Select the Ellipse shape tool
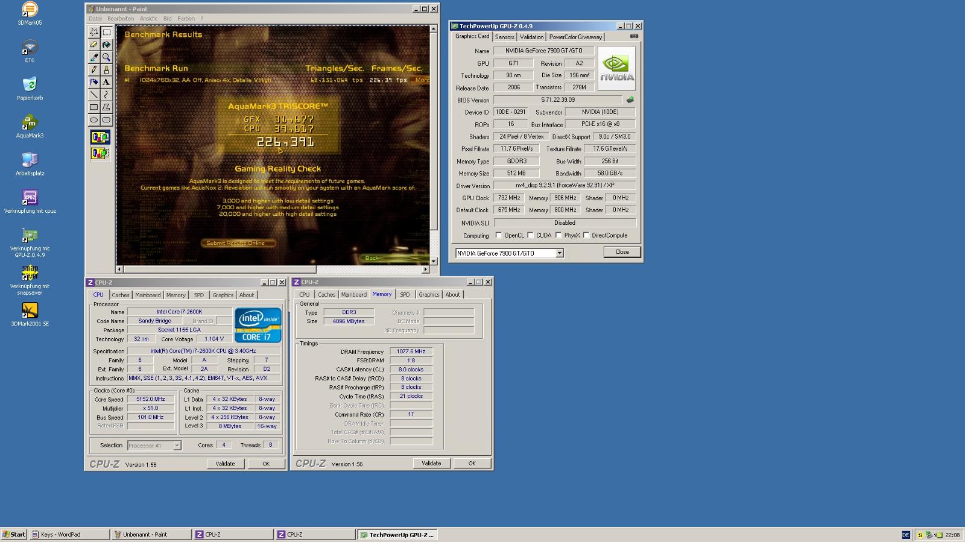The image size is (965, 542). click(x=93, y=120)
